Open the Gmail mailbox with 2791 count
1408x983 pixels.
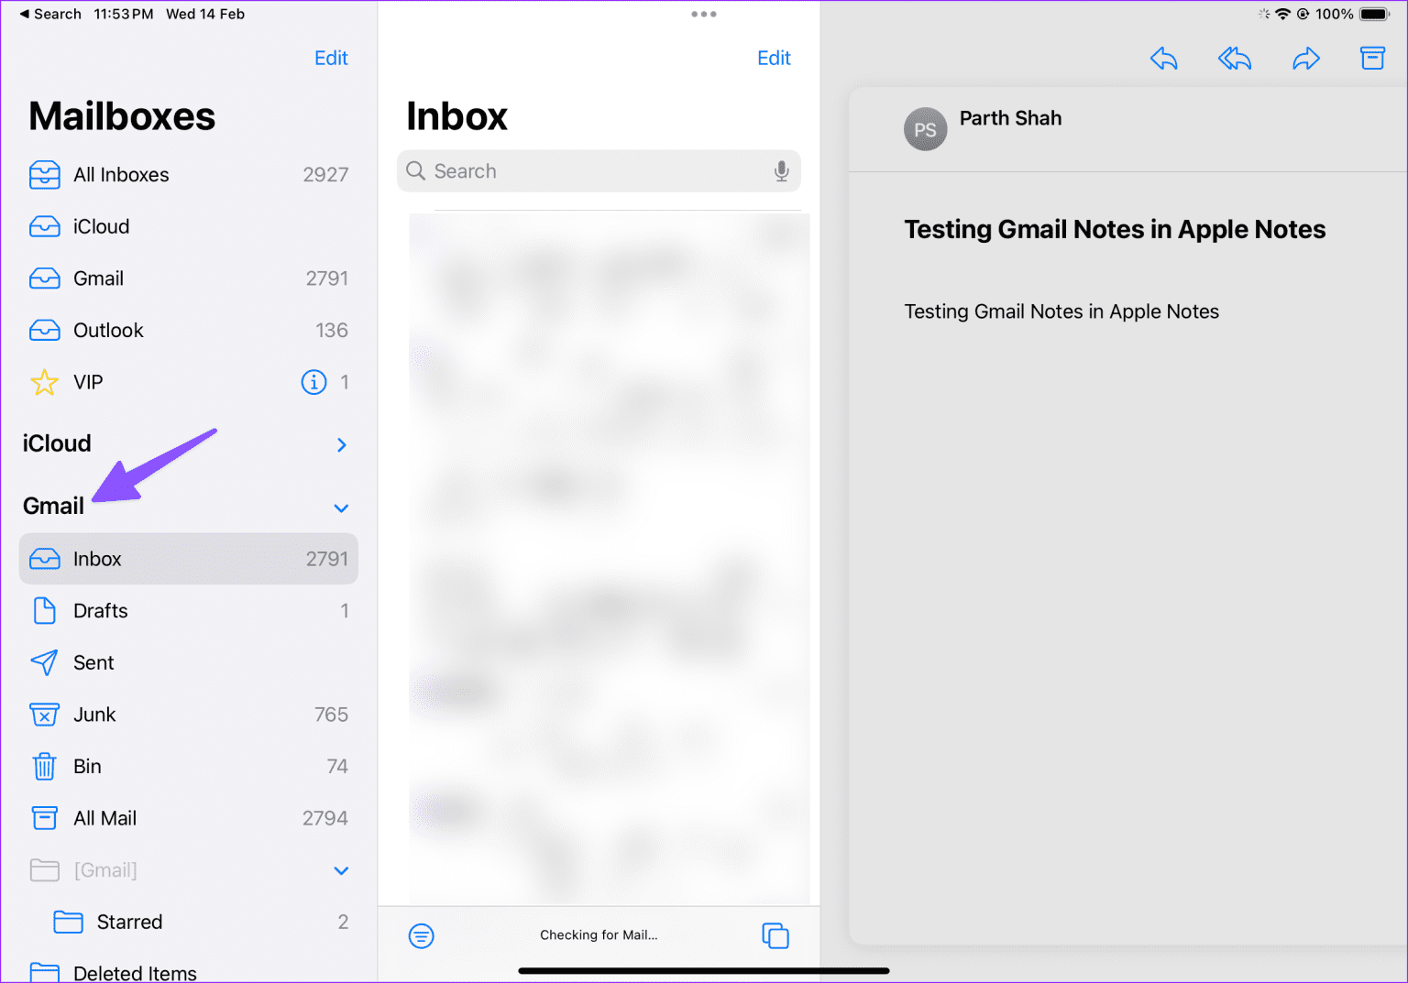[x=189, y=279]
